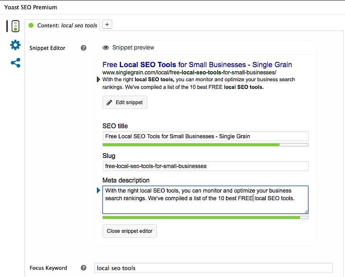Click the SEO title label
345x277 pixels.
coord(115,126)
